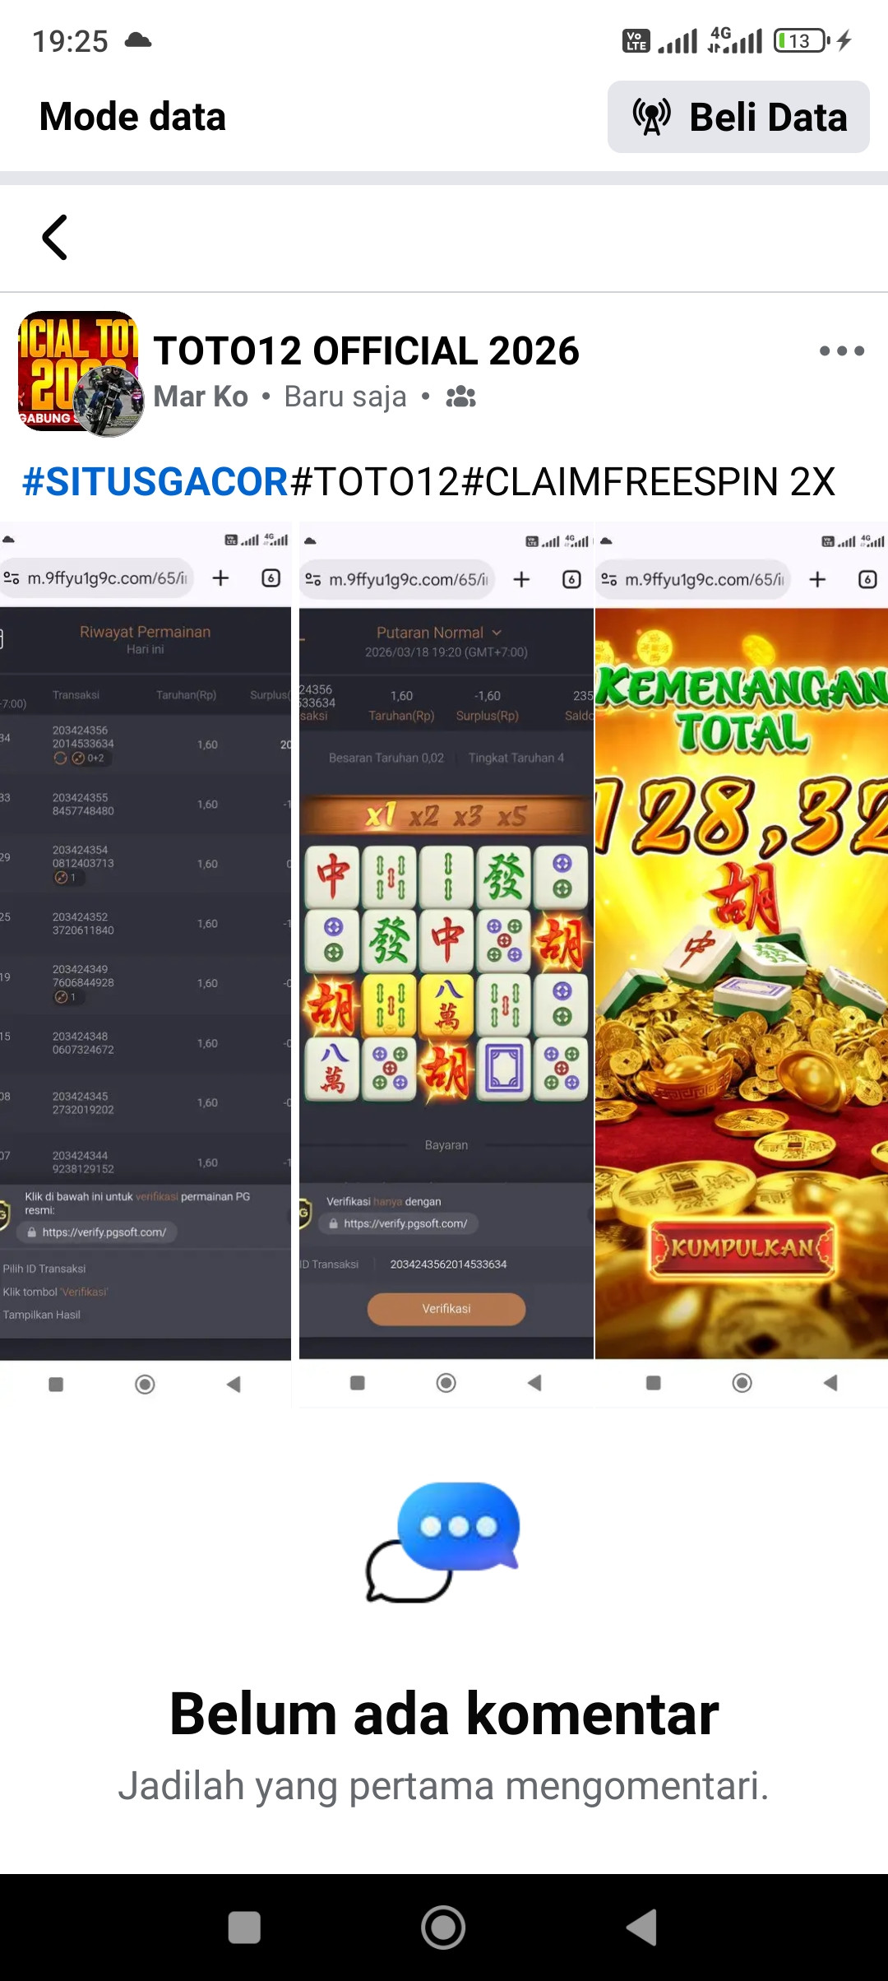The height and width of the screenshot is (1981, 888).
Task: Open the TOTO12 OFFICIAL 2026 group avatar
Action: point(81,373)
